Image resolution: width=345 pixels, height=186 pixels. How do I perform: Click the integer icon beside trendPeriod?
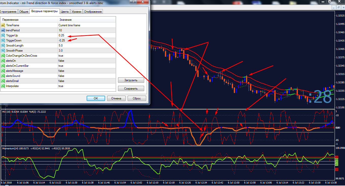click(x=3, y=30)
